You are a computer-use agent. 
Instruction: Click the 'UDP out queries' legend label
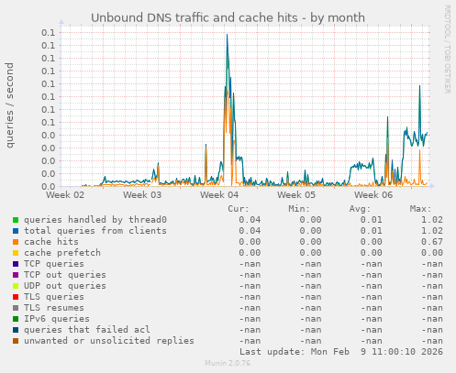[x=65, y=286]
